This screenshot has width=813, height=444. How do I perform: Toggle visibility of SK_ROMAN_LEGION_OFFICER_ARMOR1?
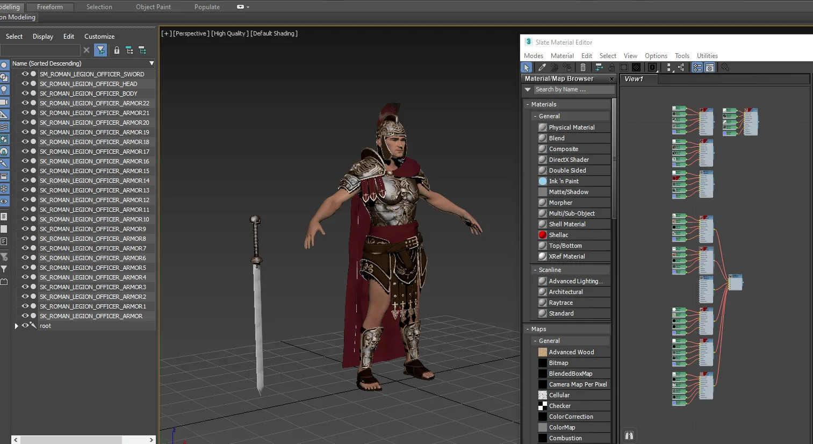tap(25, 306)
